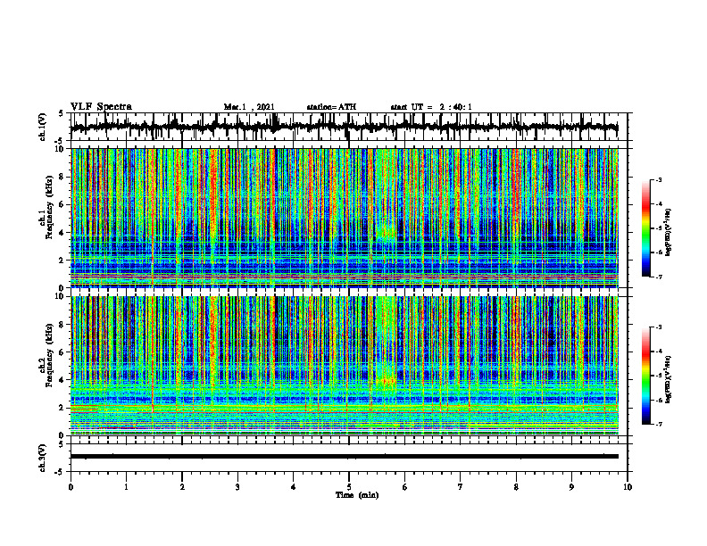Click the "station=ATH" header label
Screen dimensions: 707x546
[331, 107]
